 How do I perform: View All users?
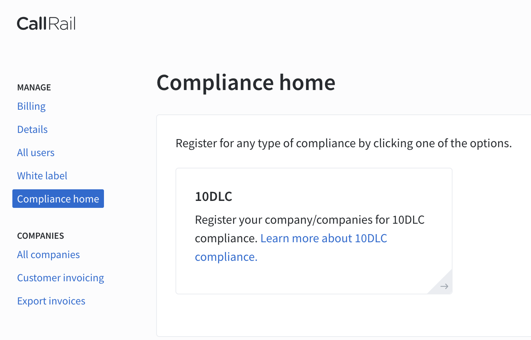[36, 152]
